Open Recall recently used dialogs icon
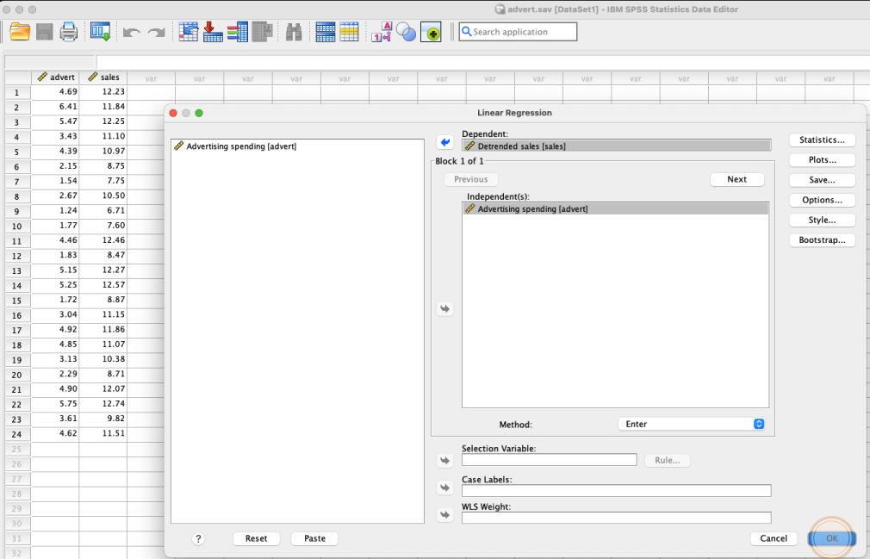Viewport: 870px width, 559px height. point(101,32)
